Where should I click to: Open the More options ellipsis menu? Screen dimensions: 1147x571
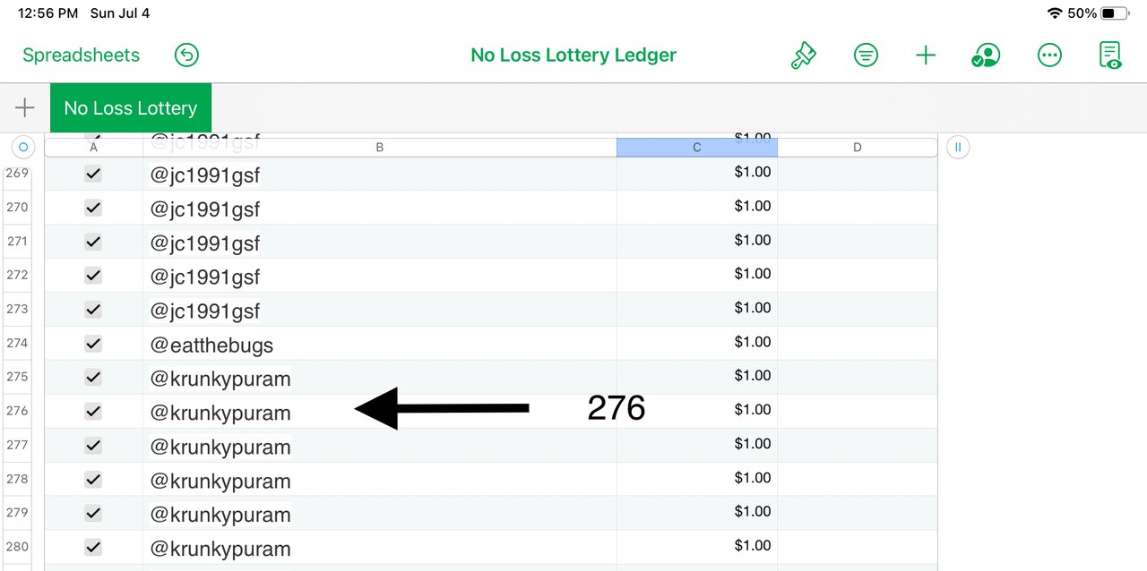[x=1049, y=55]
